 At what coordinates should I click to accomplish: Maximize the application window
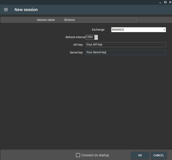[x=165, y=2]
